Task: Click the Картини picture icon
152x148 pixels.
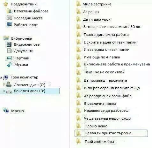Action: click(9, 58)
